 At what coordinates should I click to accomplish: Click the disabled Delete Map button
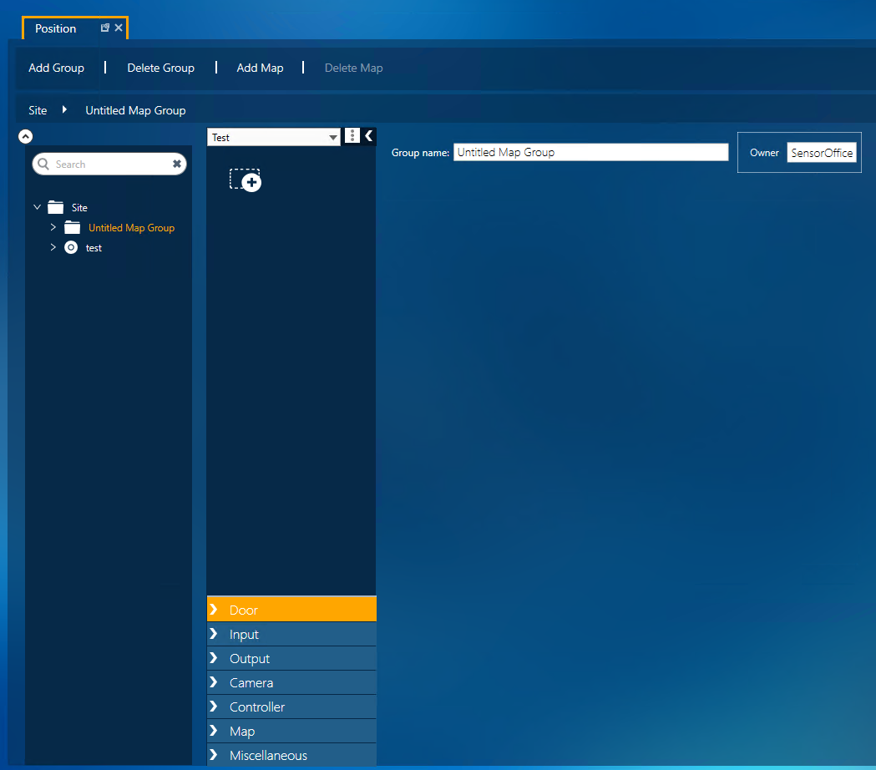point(353,68)
